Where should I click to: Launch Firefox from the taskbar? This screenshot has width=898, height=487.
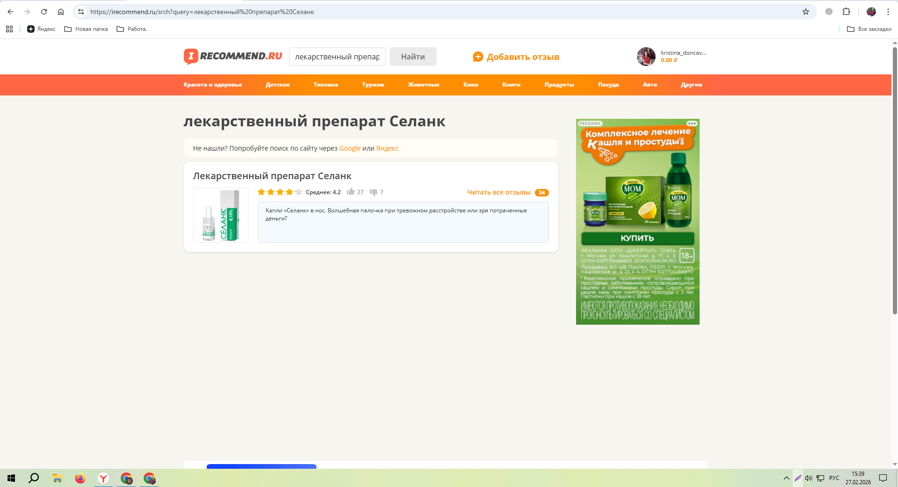point(80,478)
